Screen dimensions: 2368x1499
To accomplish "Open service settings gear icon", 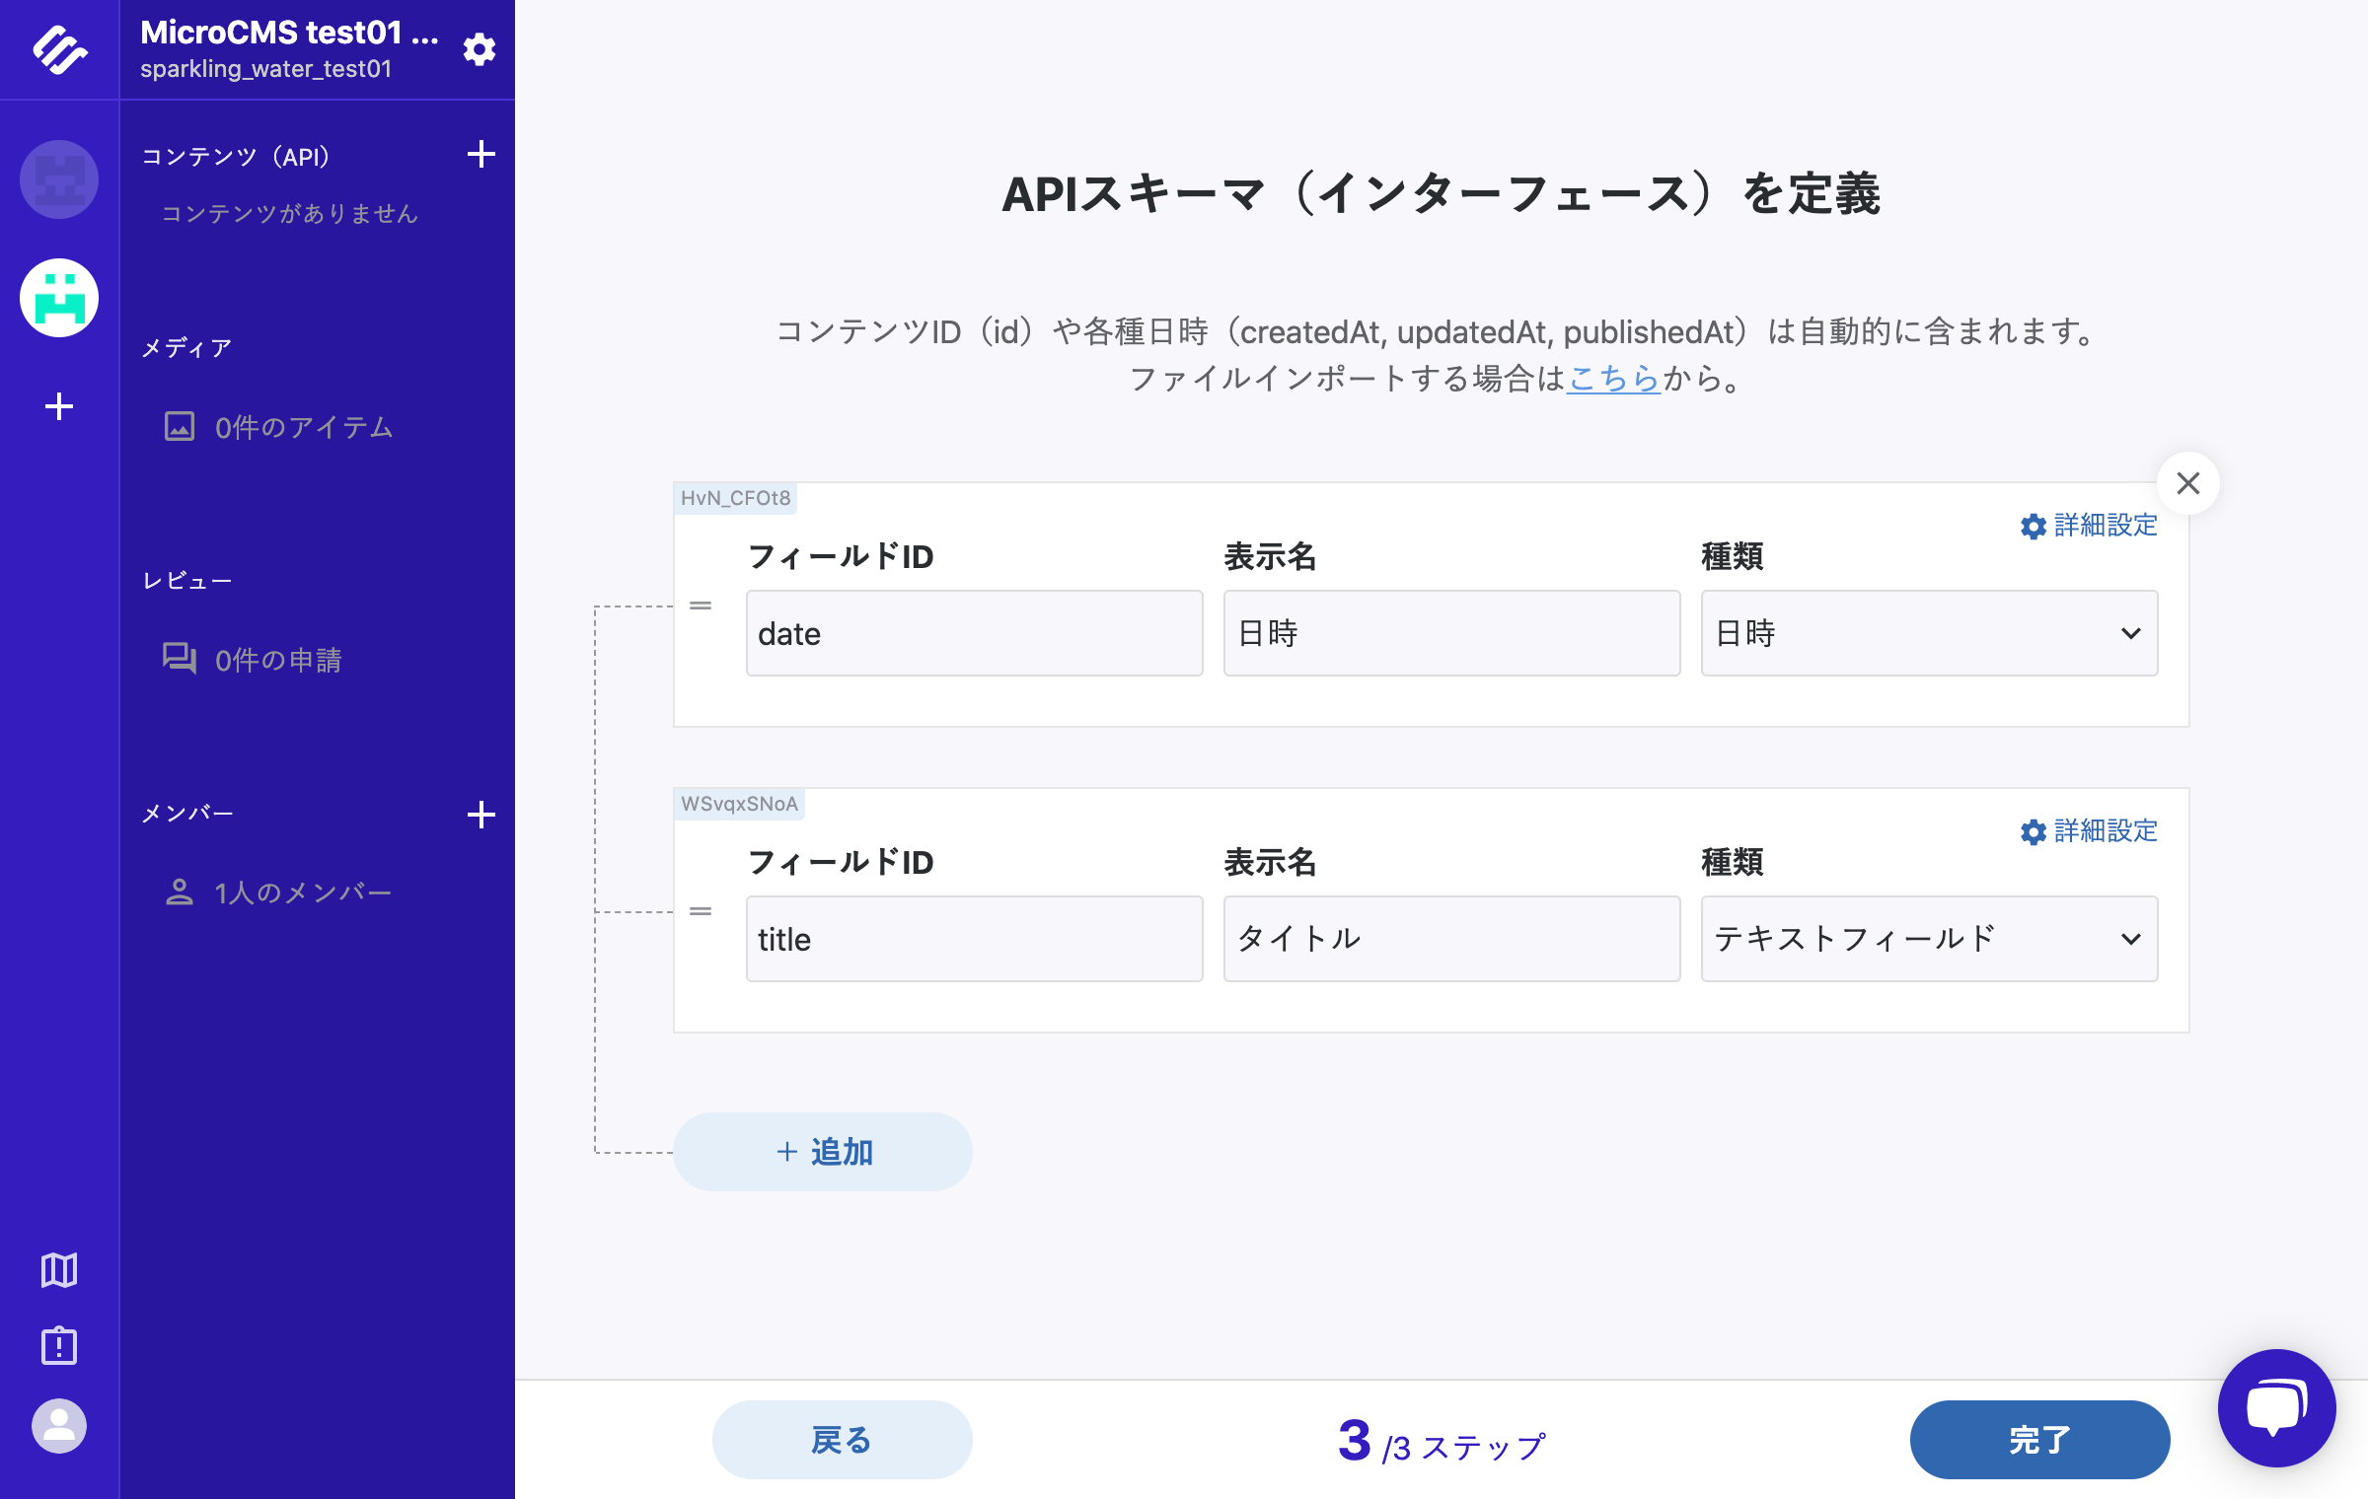I will (x=480, y=49).
